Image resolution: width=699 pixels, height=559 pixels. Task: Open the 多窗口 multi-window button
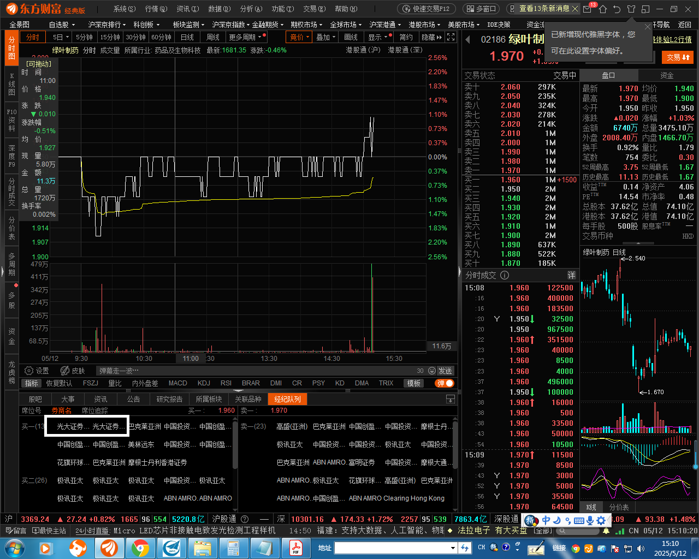(x=480, y=9)
